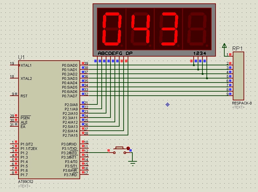The width and height of the screenshot is (258, 192).
Task: Click the second display digit showing 4
Action: [x=140, y=29]
